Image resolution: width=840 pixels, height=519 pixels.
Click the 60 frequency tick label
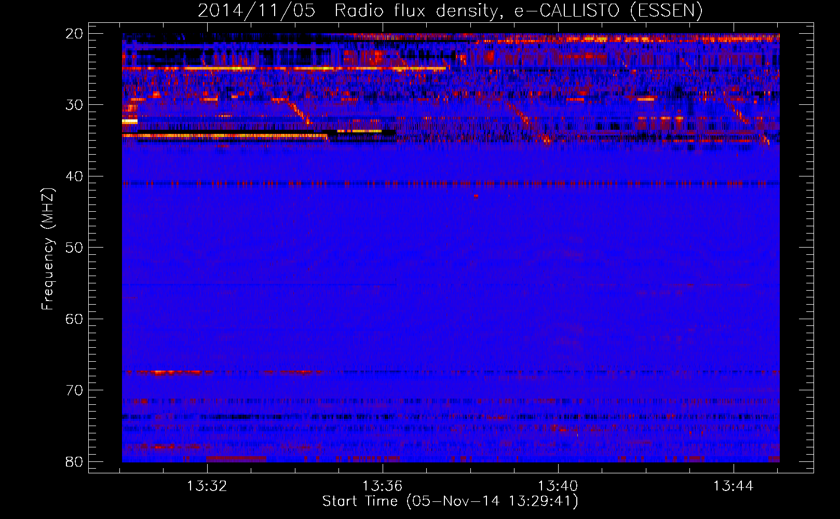(74, 319)
